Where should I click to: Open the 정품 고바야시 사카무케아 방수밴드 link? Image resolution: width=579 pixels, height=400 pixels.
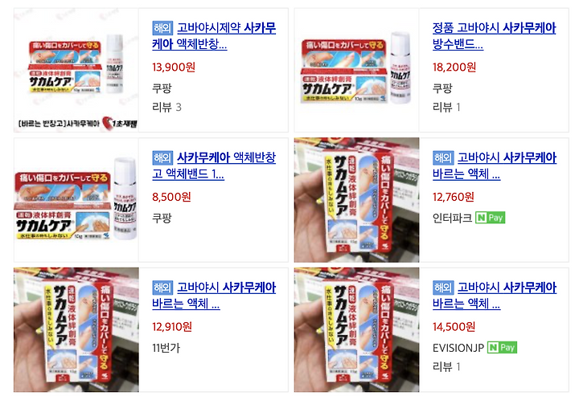click(494, 36)
